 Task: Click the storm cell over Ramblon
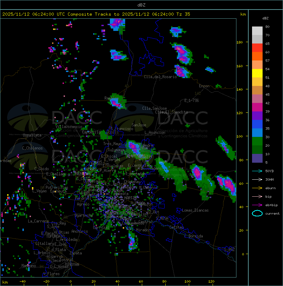[x=117, y=102]
